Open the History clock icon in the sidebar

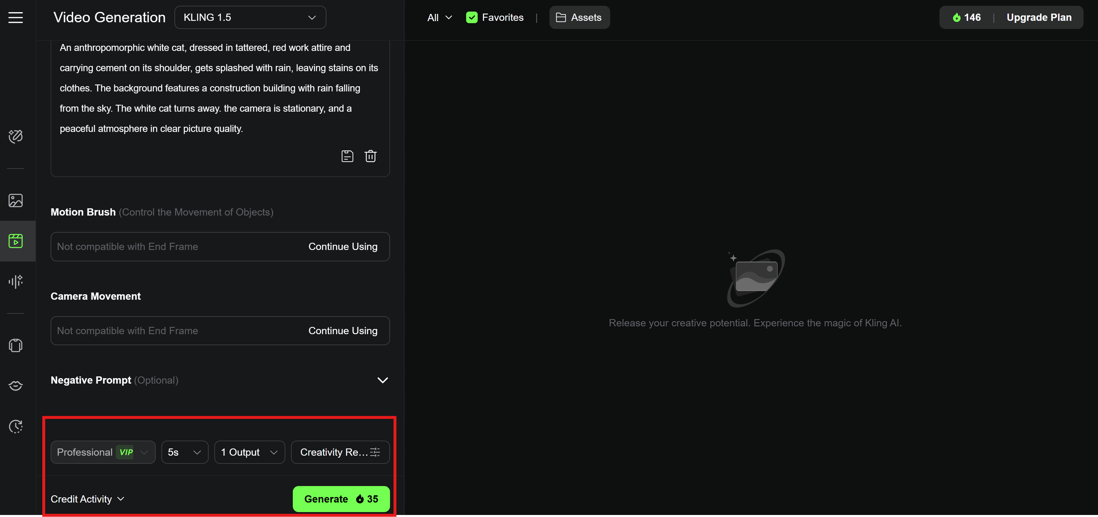point(16,426)
